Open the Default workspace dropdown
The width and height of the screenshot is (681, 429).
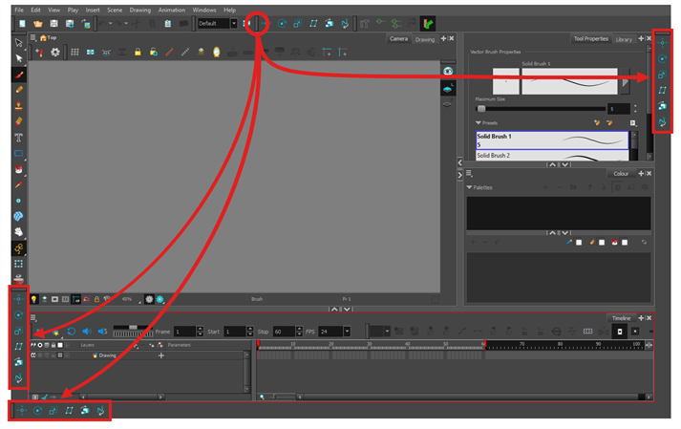pos(218,23)
